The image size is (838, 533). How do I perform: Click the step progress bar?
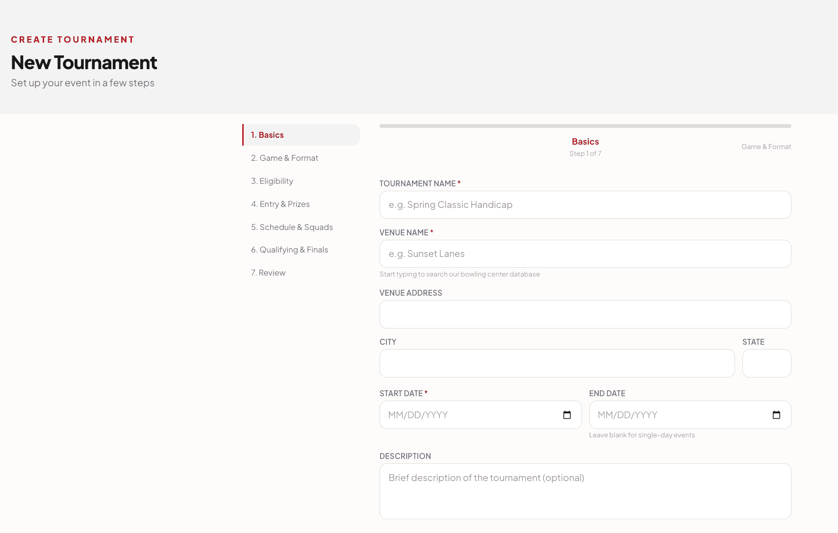[585, 126]
